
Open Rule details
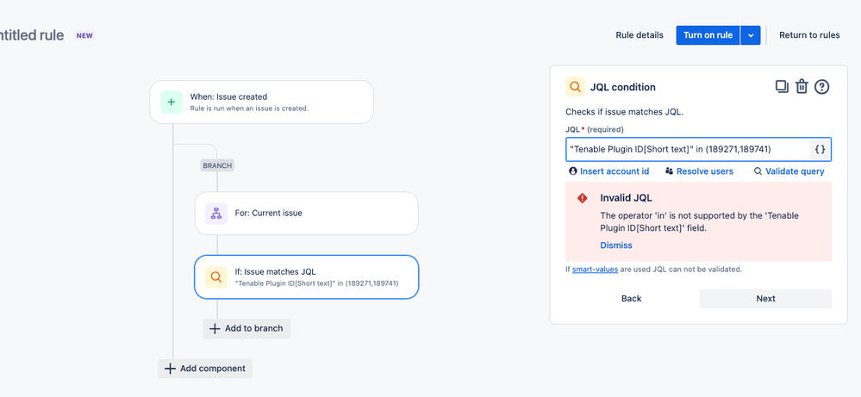pos(640,35)
